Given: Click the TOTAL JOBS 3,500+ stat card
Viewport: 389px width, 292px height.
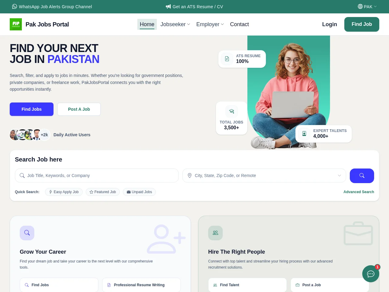Looking at the screenshot, I should 232,118.
